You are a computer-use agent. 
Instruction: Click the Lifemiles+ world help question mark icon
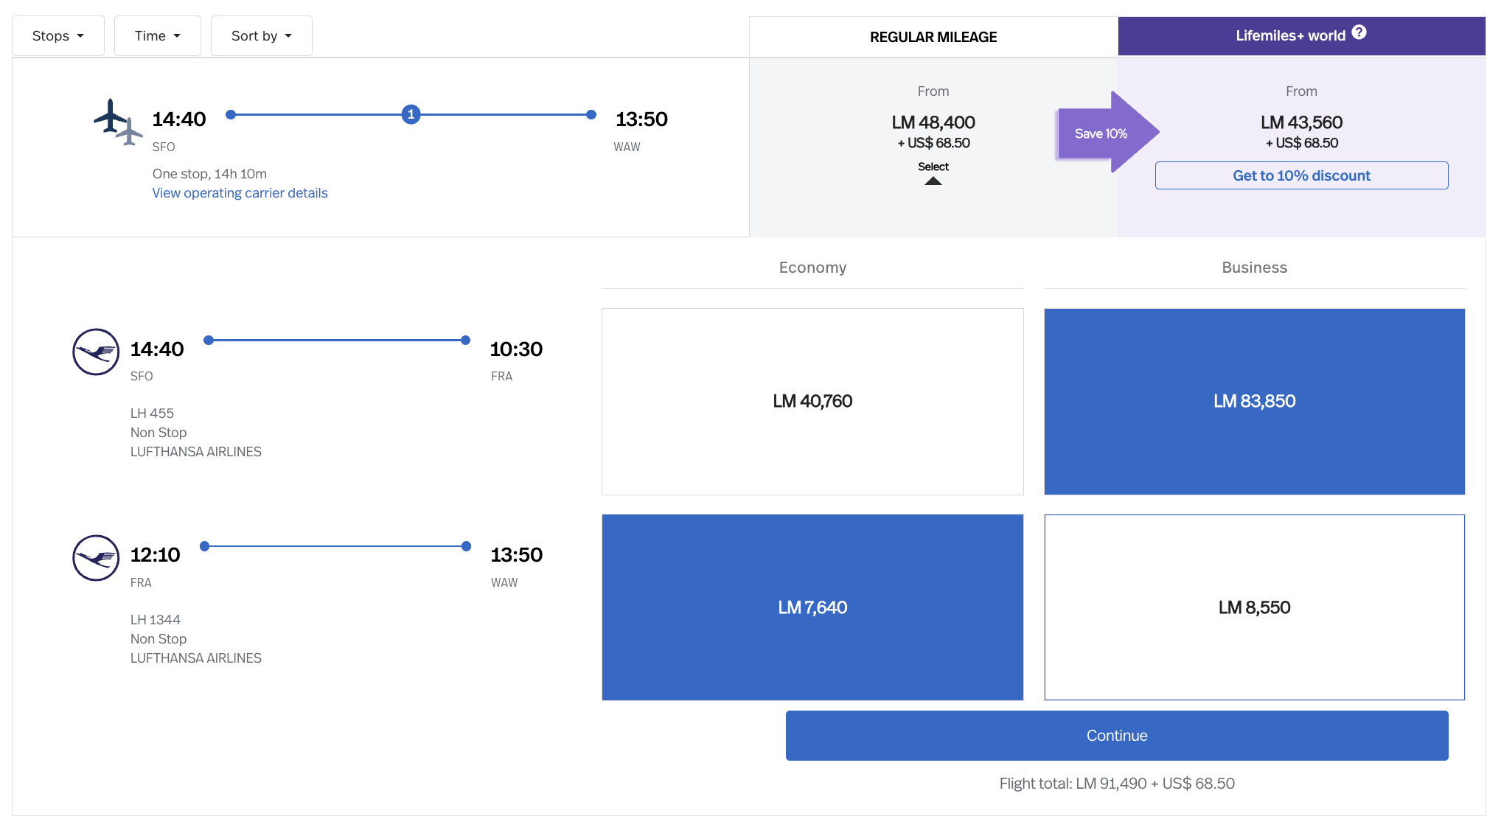(1359, 32)
